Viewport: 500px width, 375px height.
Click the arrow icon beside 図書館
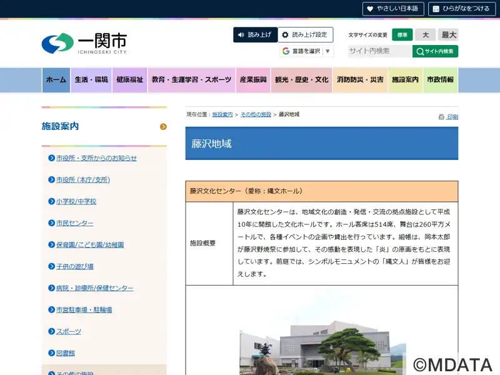coord(52,353)
